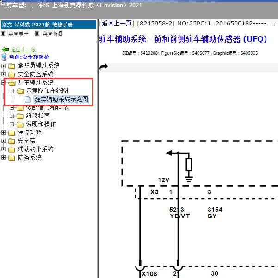278x278 pixels.
Task: Select the 安全防盗系统 tree item
Action: [36, 74]
